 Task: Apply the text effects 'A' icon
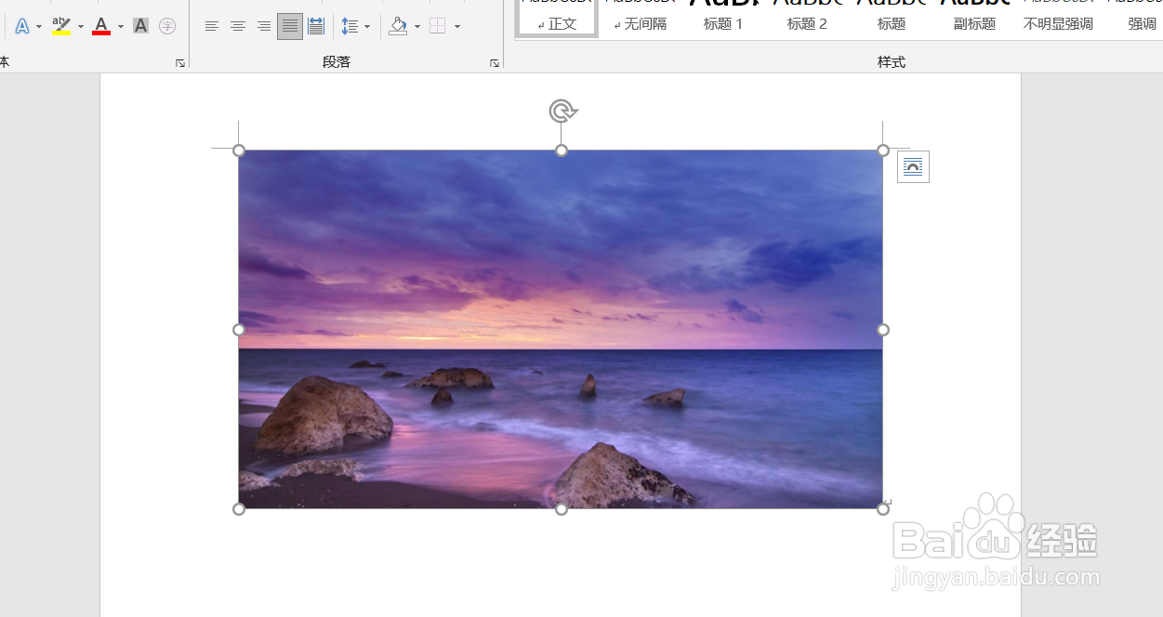point(22,26)
